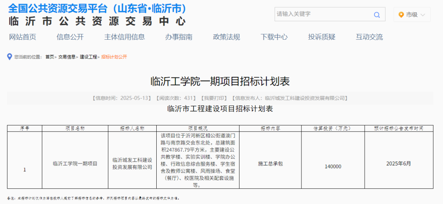Click the 交易信息 breadcrumb link

click(x=67, y=57)
